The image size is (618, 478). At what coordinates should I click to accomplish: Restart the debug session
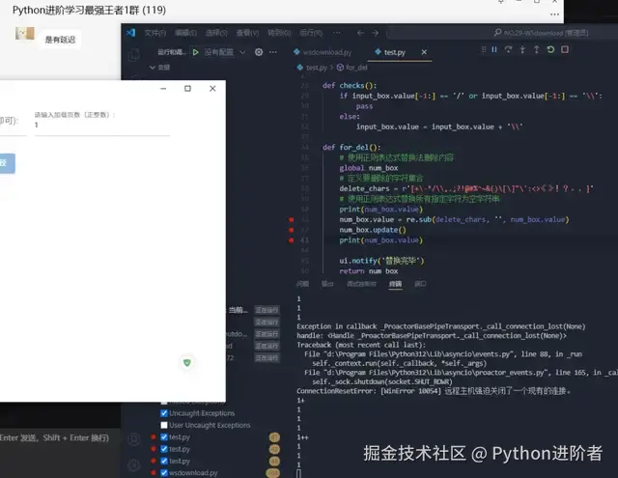550,49
